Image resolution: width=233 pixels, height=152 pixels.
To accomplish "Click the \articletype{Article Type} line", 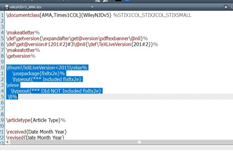I will pos(36,120).
